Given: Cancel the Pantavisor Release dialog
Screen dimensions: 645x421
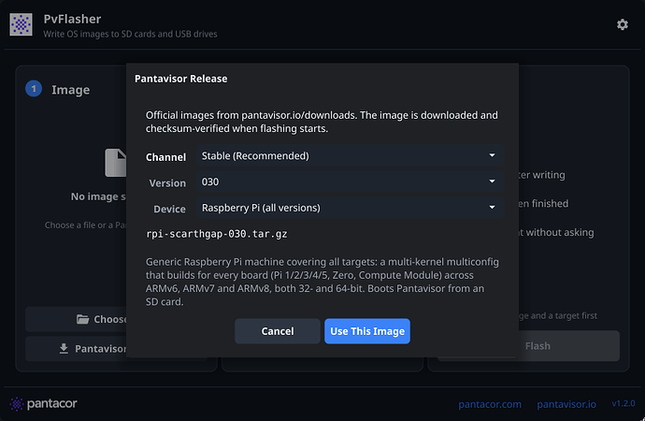Looking at the screenshot, I should click(278, 331).
